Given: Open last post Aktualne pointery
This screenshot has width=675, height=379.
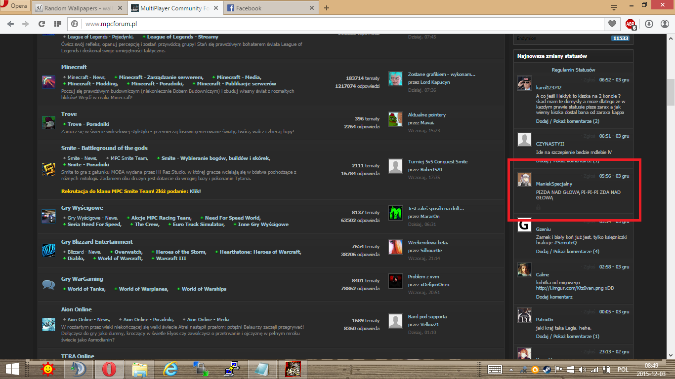Looking at the screenshot, I should pos(427,115).
